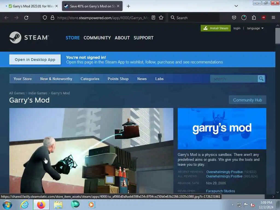This screenshot has width=280, height=210.
Task: Click the Steam store search magnifier button
Action: click(x=261, y=78)
